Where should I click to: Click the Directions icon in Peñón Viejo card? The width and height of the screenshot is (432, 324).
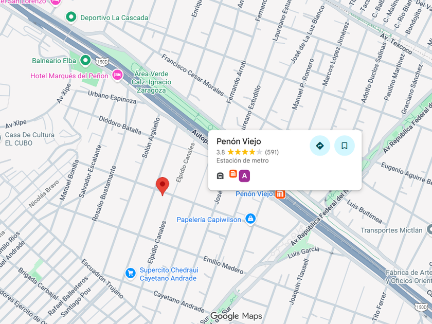click(x=319, y=146)
